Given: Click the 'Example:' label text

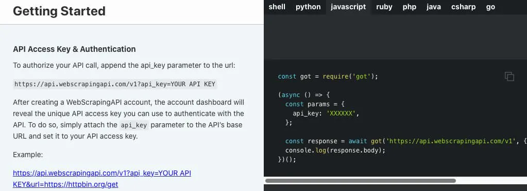Looking at the screenshot, I should click(x=28, y=155).
